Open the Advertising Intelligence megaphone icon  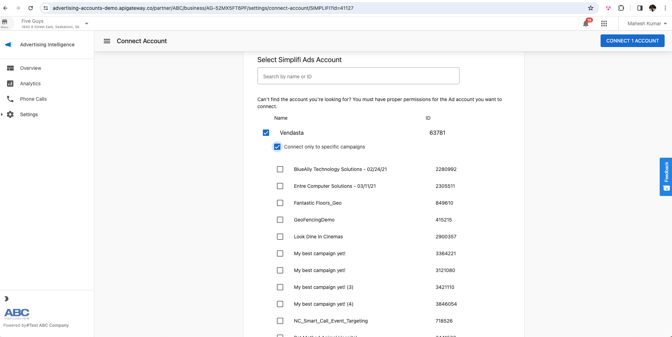point(9,44)
